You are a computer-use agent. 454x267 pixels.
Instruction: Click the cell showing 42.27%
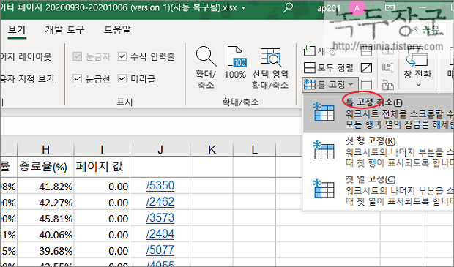[45, 202]
